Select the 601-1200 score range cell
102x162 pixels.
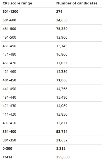11,12
